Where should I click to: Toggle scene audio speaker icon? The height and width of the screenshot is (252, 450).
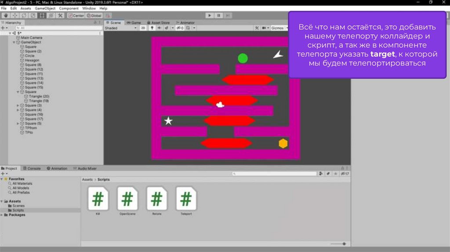[x=159, y=28]
